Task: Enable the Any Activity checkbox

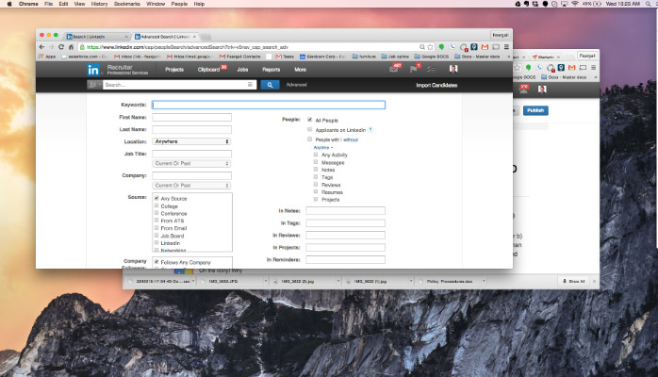Action: 316,155
